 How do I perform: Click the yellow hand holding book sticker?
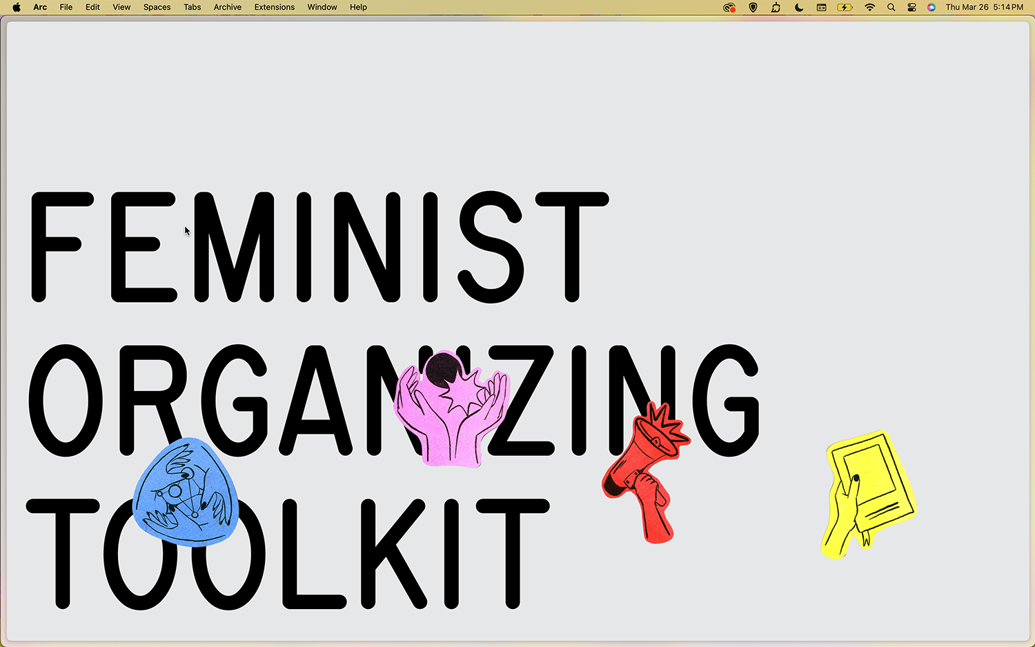tap(867, 492)
